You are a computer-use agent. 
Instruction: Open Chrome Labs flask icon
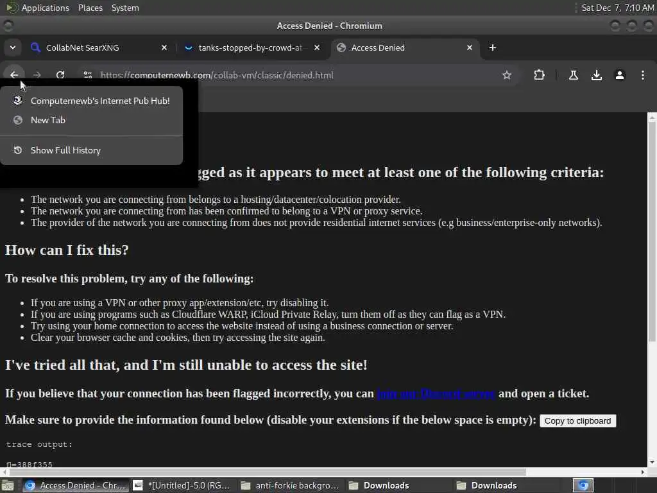click(573, 75)
